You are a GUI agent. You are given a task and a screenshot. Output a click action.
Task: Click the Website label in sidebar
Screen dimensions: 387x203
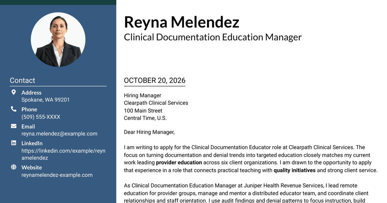pyautogui.click(x=32, y=167)
